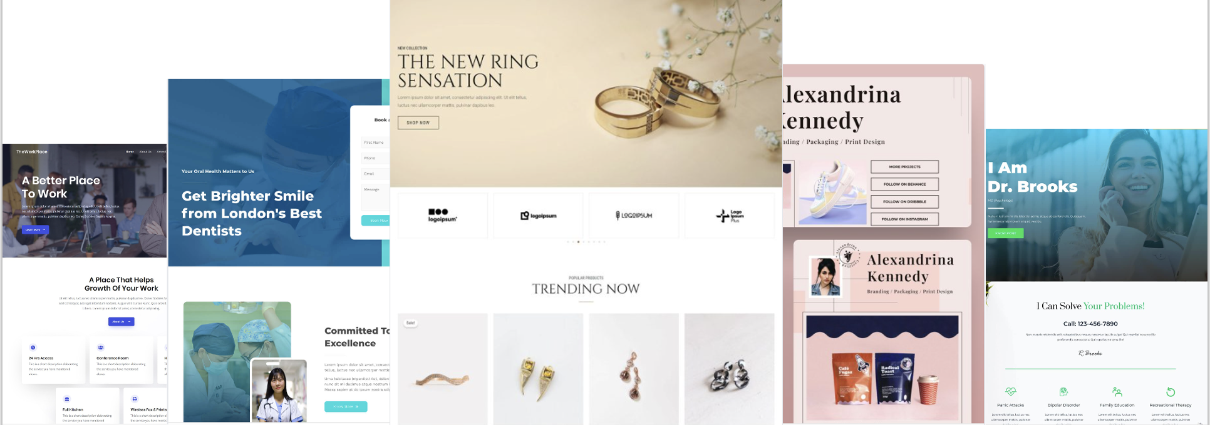The image size is (1210, 425).
Task: Click the people icon above Conference Room
Action: (x=101, y=347)
